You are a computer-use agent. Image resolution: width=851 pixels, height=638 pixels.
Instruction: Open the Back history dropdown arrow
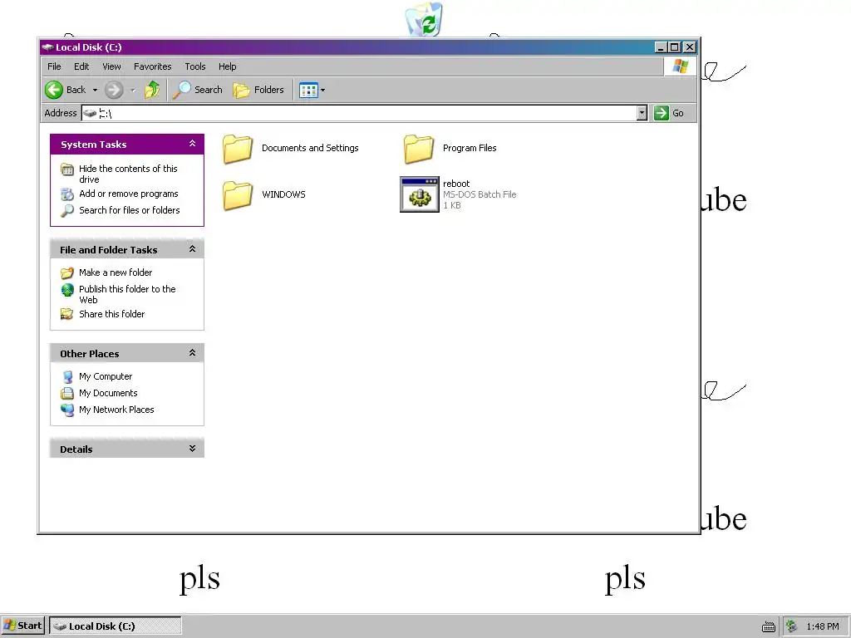point(95,90)
